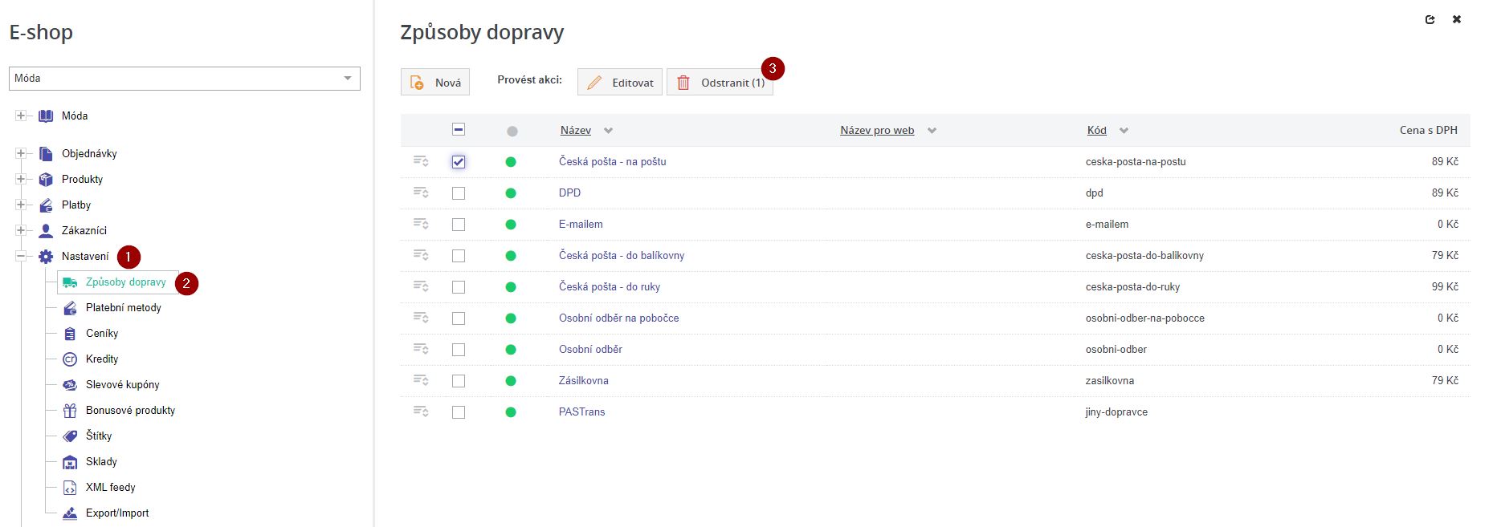
Task: Open the Móda shop dropdown
Action: point(185,79)
